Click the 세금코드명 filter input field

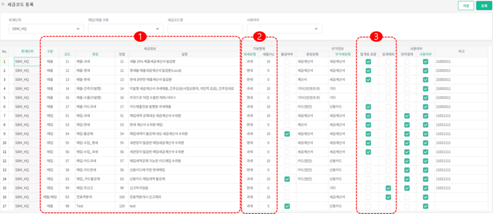click(204, 29)
